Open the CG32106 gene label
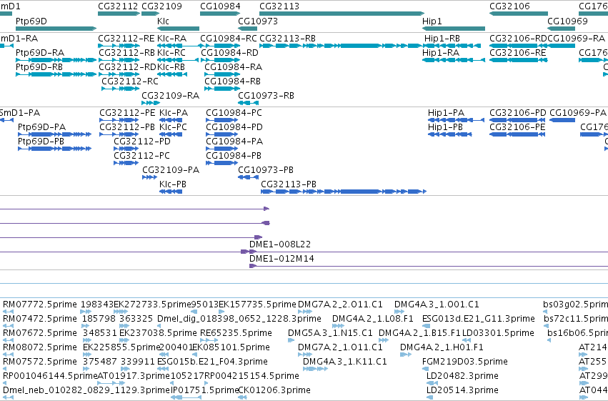 point(509,6)
